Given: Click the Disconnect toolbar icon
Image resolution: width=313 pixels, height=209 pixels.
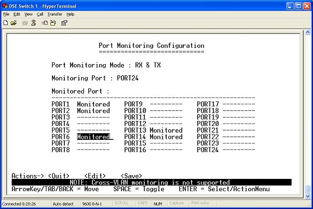Looking at the screenshot, I should (x=34, y=23).
